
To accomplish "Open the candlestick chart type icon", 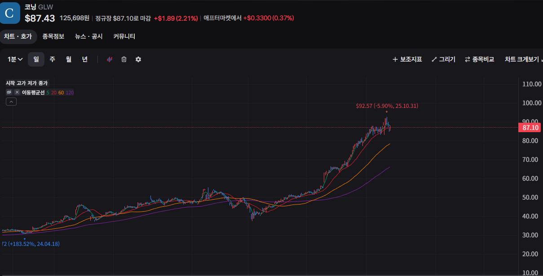I will [109, 59].
